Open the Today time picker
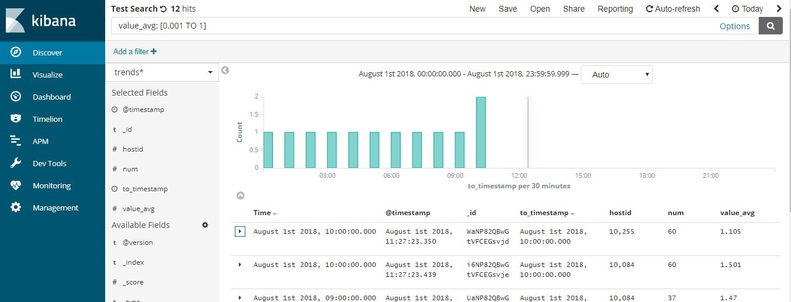 pyautogui.click(x=747, y=9)
